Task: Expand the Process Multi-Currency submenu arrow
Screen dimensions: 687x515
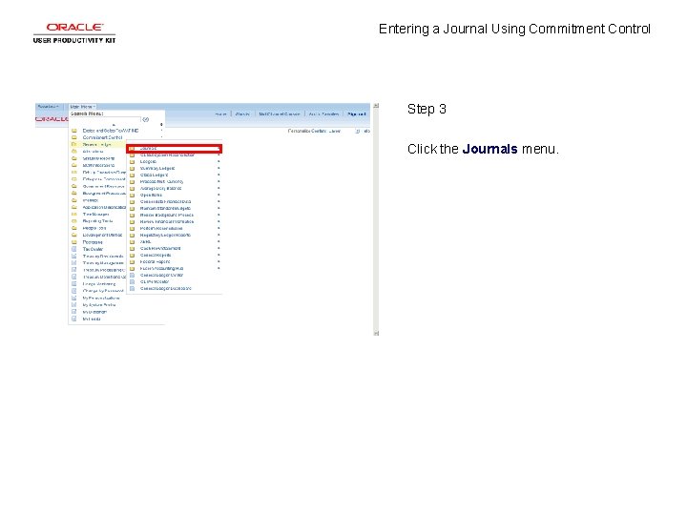Action: (219, 181)
